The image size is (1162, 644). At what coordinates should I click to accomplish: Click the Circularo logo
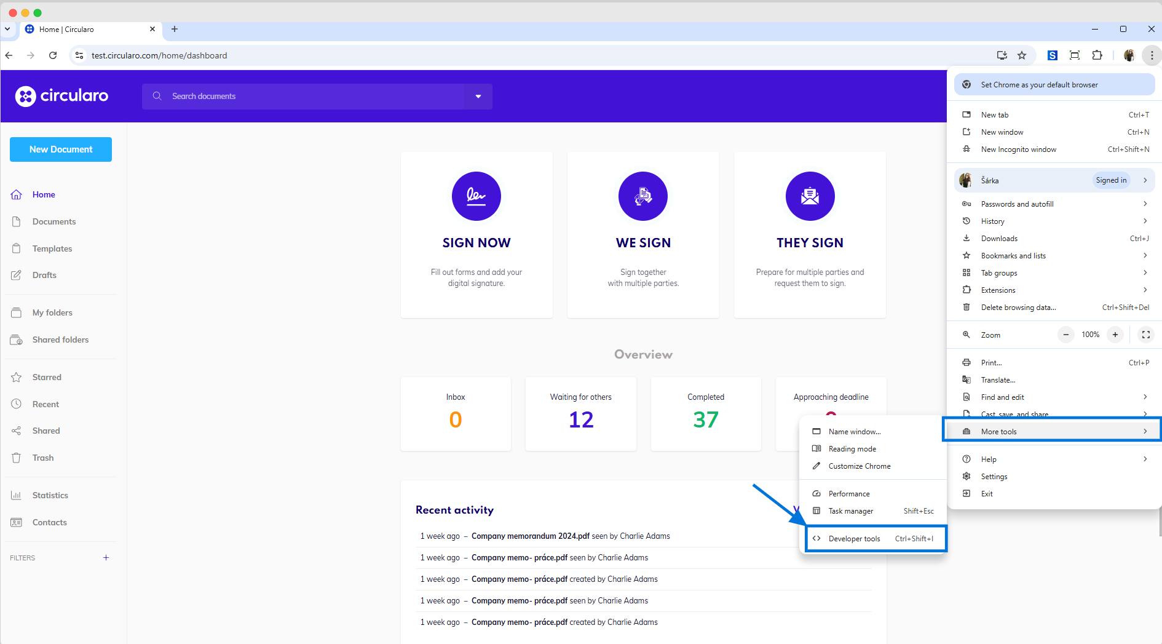[x=61, y=96]
